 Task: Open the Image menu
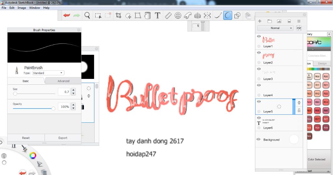(22, 8)
